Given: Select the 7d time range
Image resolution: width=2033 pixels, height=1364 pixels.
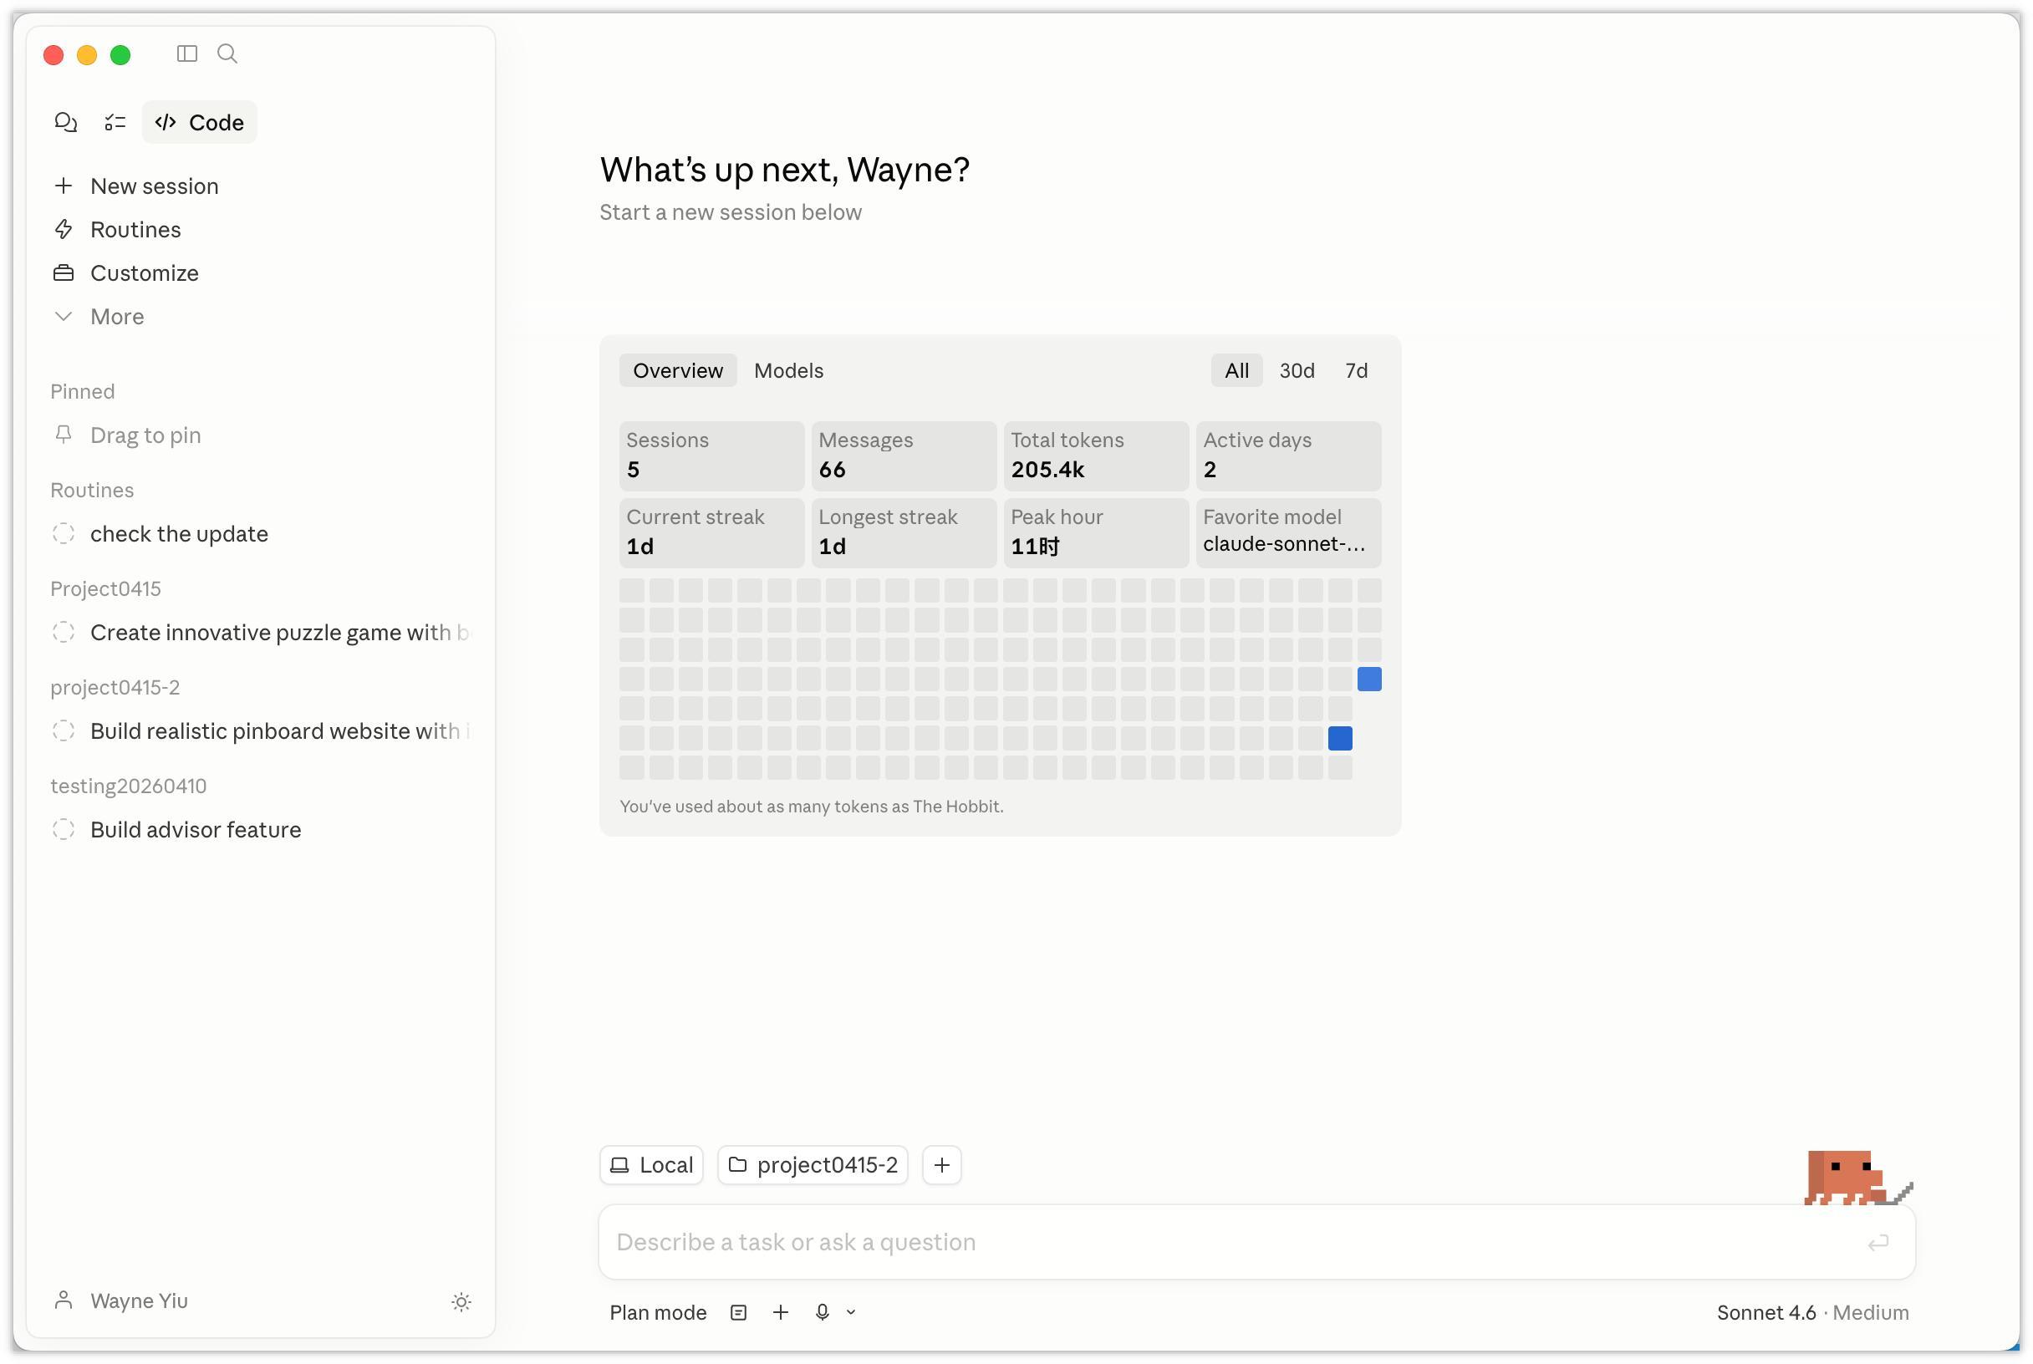Looking at the screenshot, I should (1355, 370).
